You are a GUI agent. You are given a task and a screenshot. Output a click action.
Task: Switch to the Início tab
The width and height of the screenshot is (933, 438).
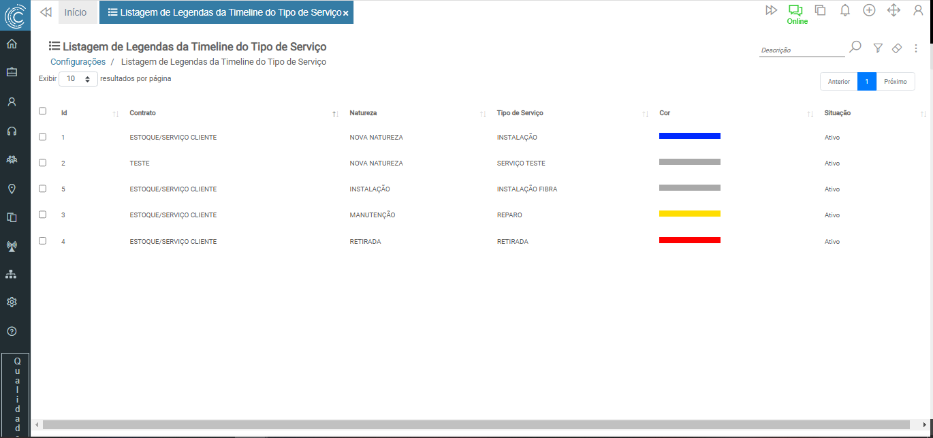[x=76, y=12]
